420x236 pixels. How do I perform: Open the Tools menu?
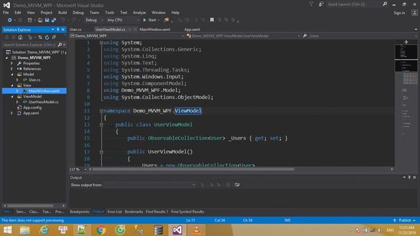110,12
